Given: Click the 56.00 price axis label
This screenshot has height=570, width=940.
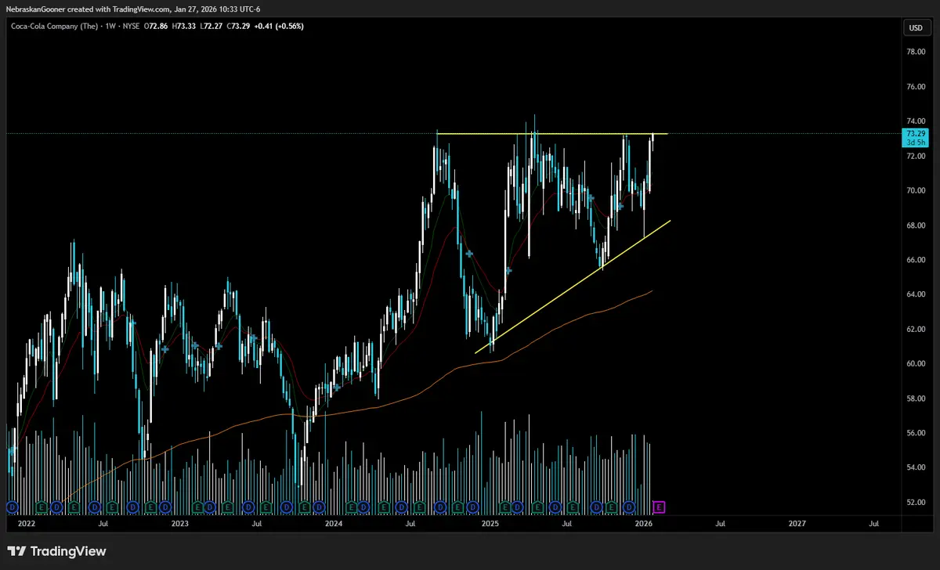Looking at the screenshot, I should 916,432.
